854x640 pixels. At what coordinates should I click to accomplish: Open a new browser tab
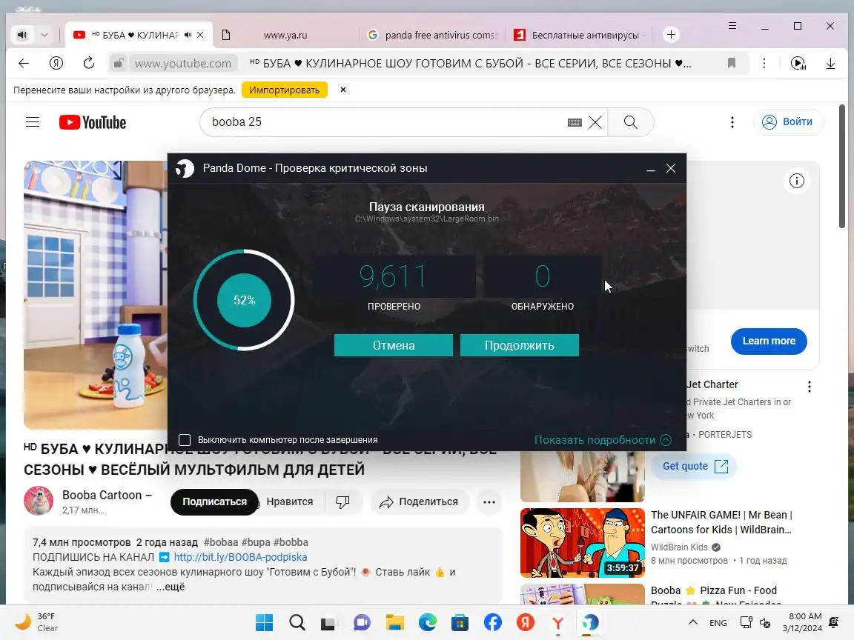click(672, 35)
